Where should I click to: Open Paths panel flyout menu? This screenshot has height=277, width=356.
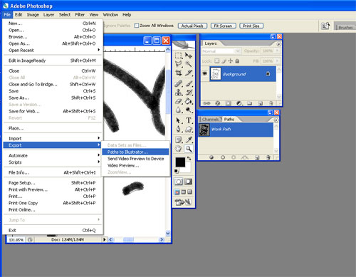[x=276, y=120]
